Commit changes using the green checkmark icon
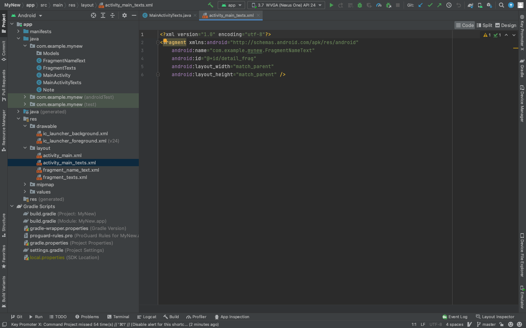526x328 pixels. coord(430,5)
